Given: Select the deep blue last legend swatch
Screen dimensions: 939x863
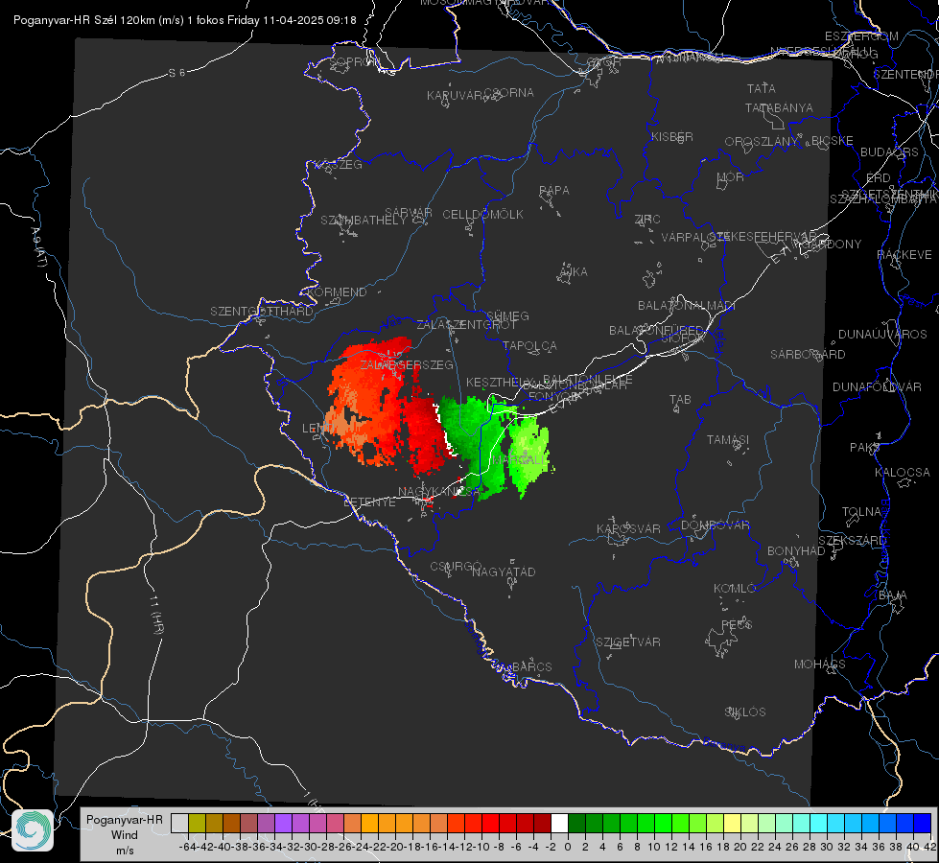Looking at the screenshot, I should tap(923, 823).
